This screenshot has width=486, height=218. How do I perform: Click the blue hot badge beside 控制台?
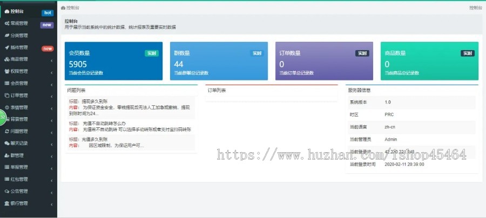point(48,13)
